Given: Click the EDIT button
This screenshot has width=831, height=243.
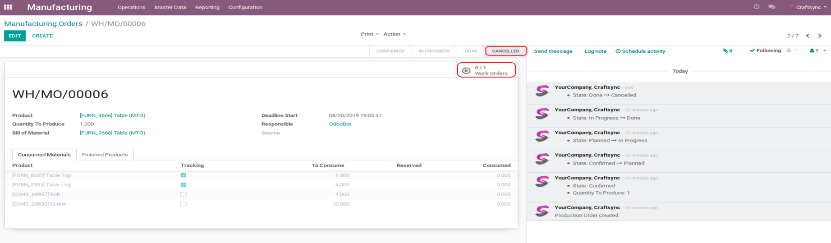Looking at the screenshot, I should (x=15, y=36).
